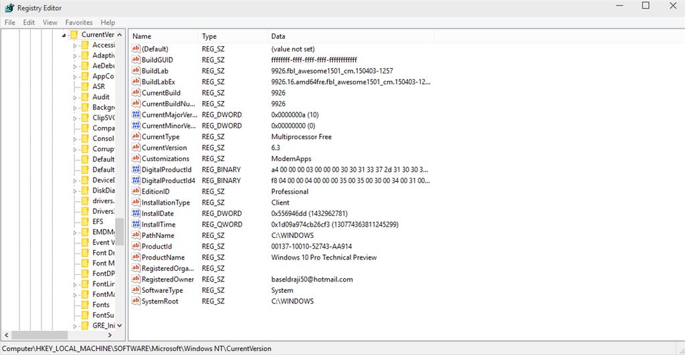Click the InstallDate DWORD icon
This screenshot has height=355, width=685.
pos(136,213)
